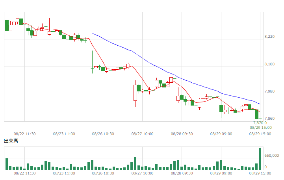Click the 08/22 11:30 label below the price chart
Screen dimensions: 284x180
pos(25,134)
